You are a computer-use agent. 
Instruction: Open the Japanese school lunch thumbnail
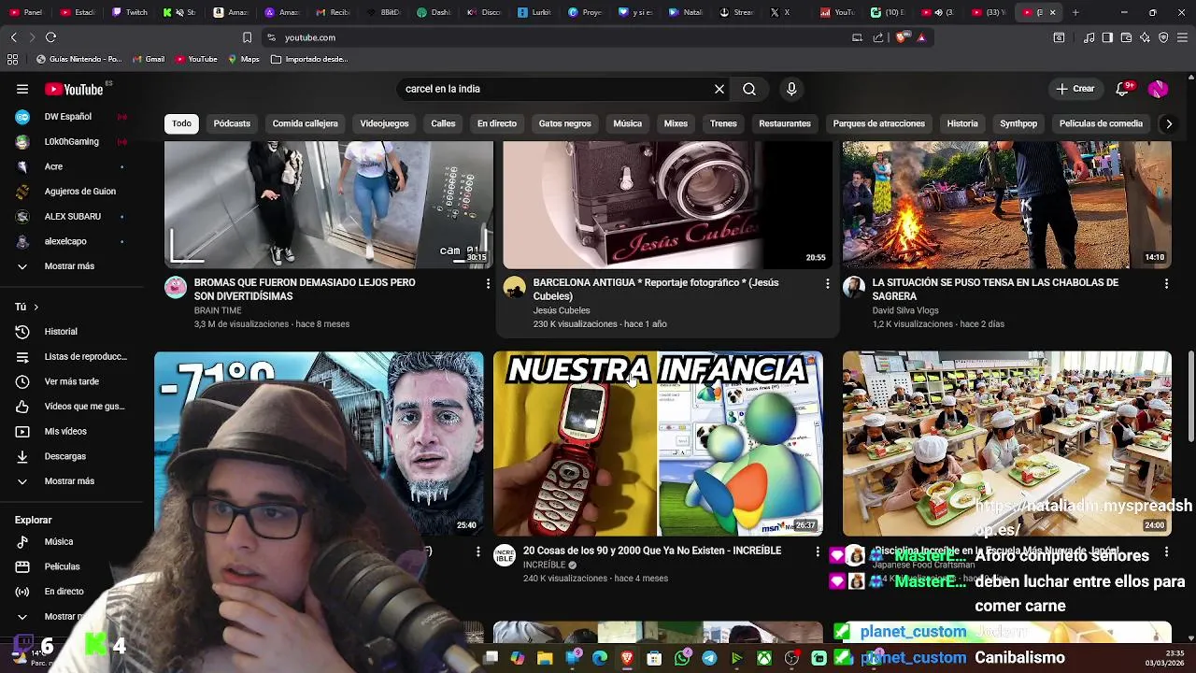tap(1006, 443)
